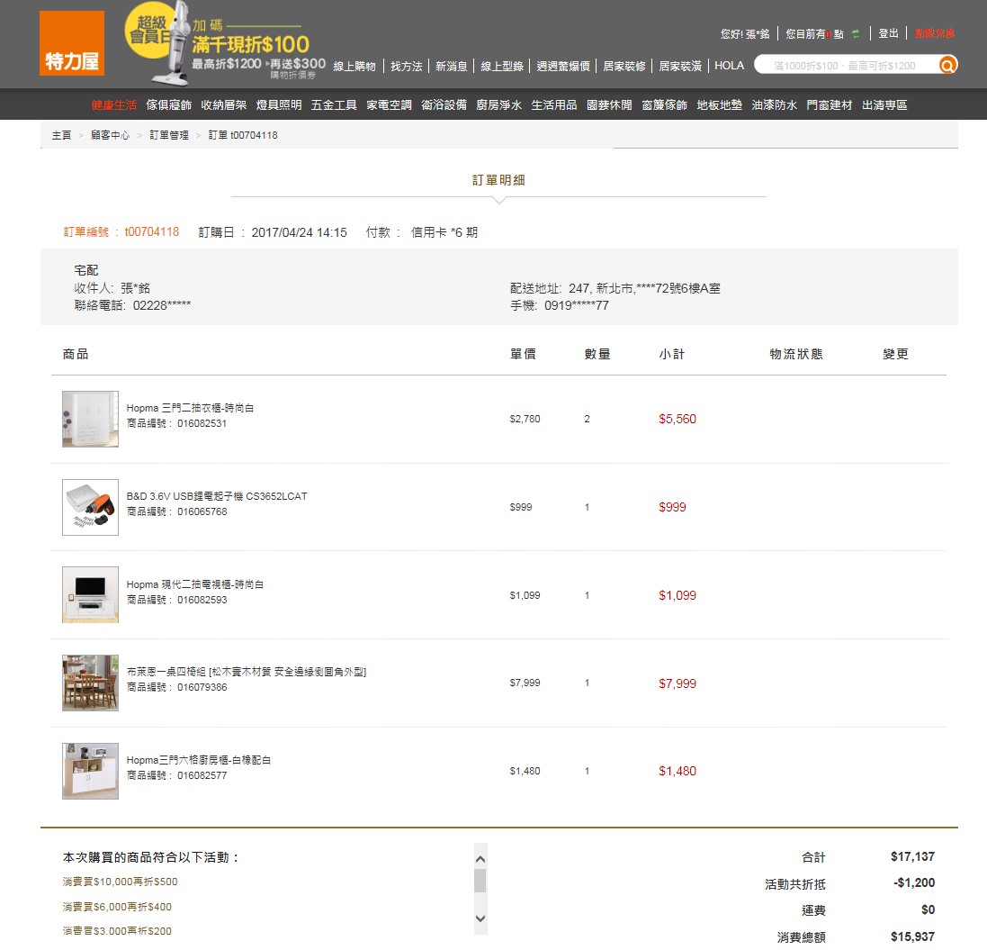Open the 週週驚爆價 menu item
987x950 pixels.
coord(563,66)
